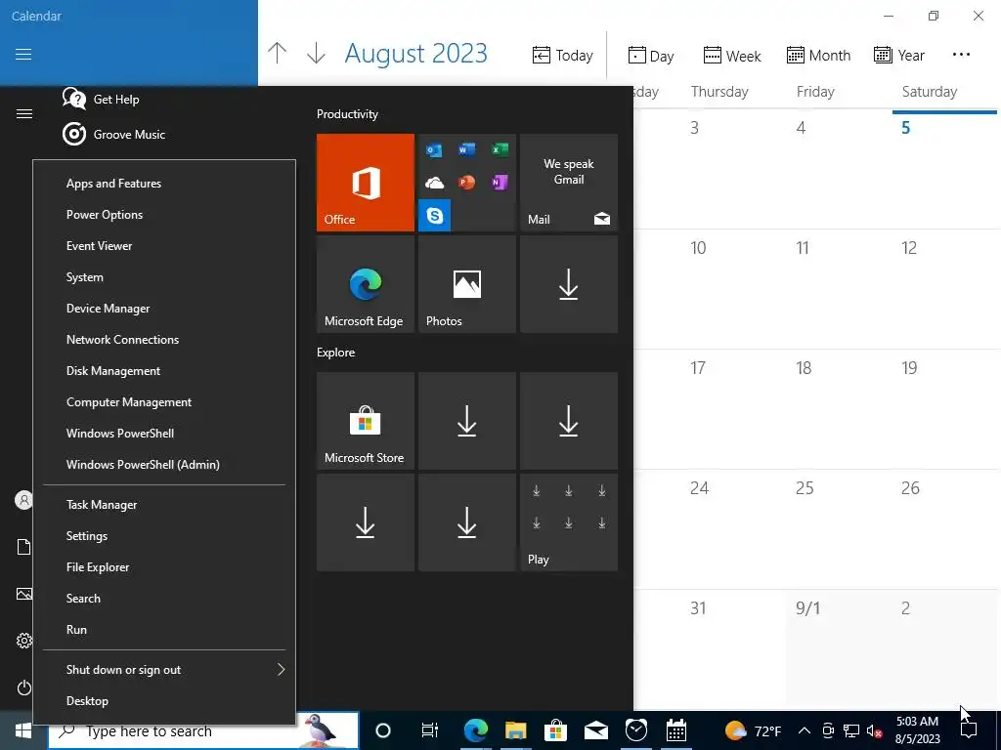This screenshot has height=750, width=1001.
Task: Open Microsoft Store tile
Action: (366, 421)
